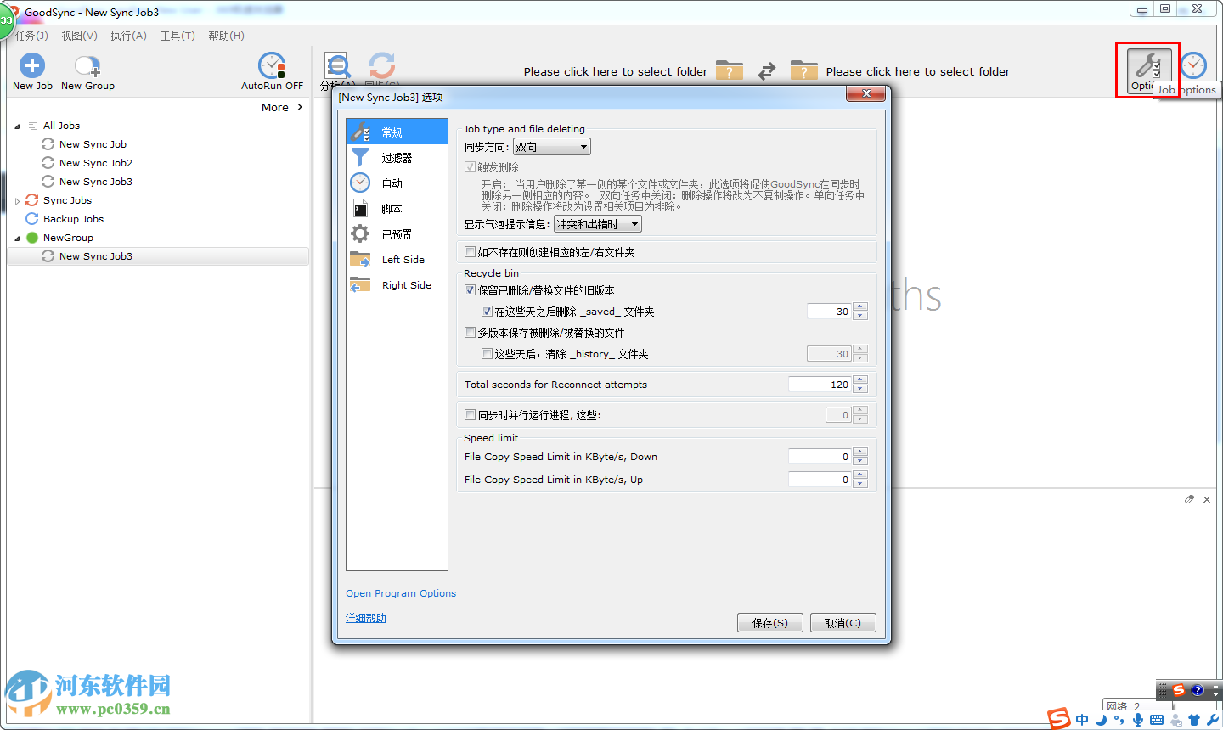Click the Sogou S icon on the IME bar

tap(1059, 719)
